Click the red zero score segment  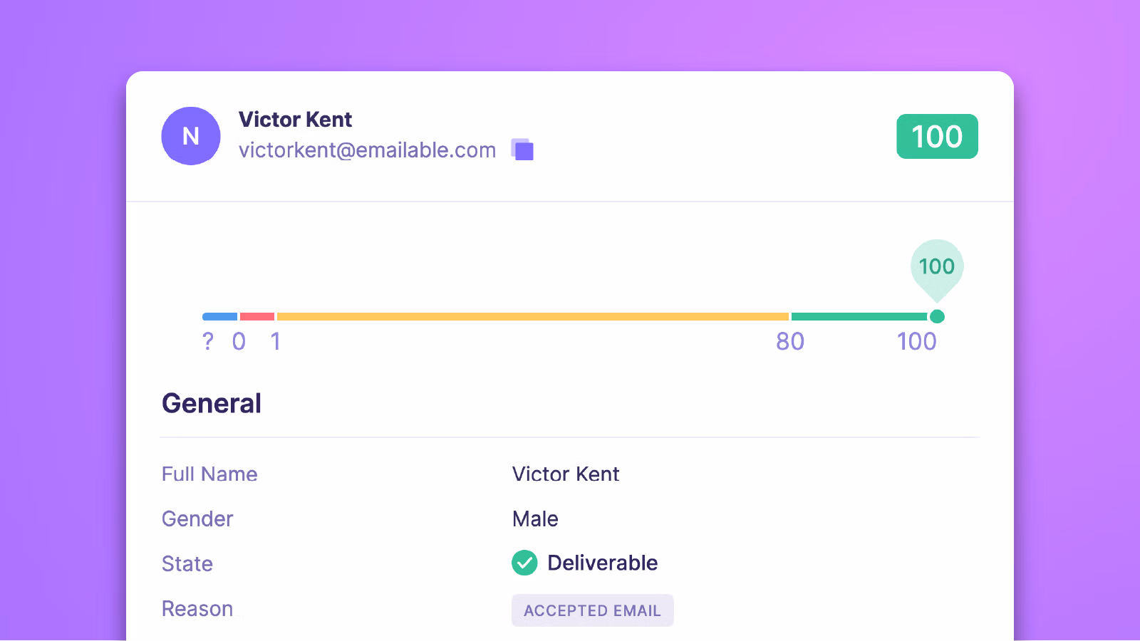[257, 316]
